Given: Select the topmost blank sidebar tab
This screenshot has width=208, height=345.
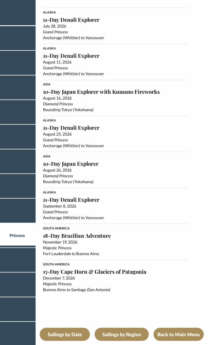Looking at the screenshot, I should coord(17,12).
